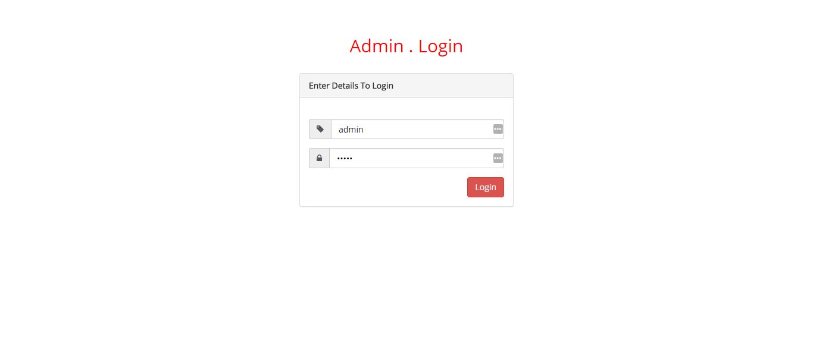This screenshot has height=362, width=813.
Task: Click the red Login button
Action: [486, 187]
